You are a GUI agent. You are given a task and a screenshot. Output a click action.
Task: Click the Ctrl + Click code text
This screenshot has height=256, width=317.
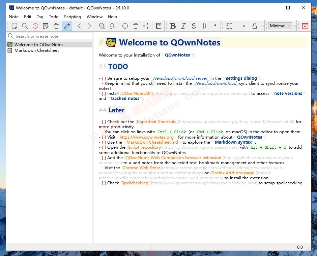tap(172, 132)
